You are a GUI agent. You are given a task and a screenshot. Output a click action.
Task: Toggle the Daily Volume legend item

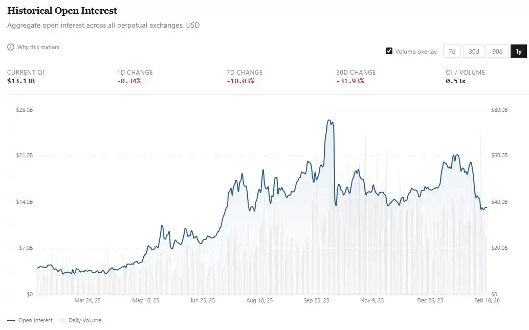coord(84,320)
